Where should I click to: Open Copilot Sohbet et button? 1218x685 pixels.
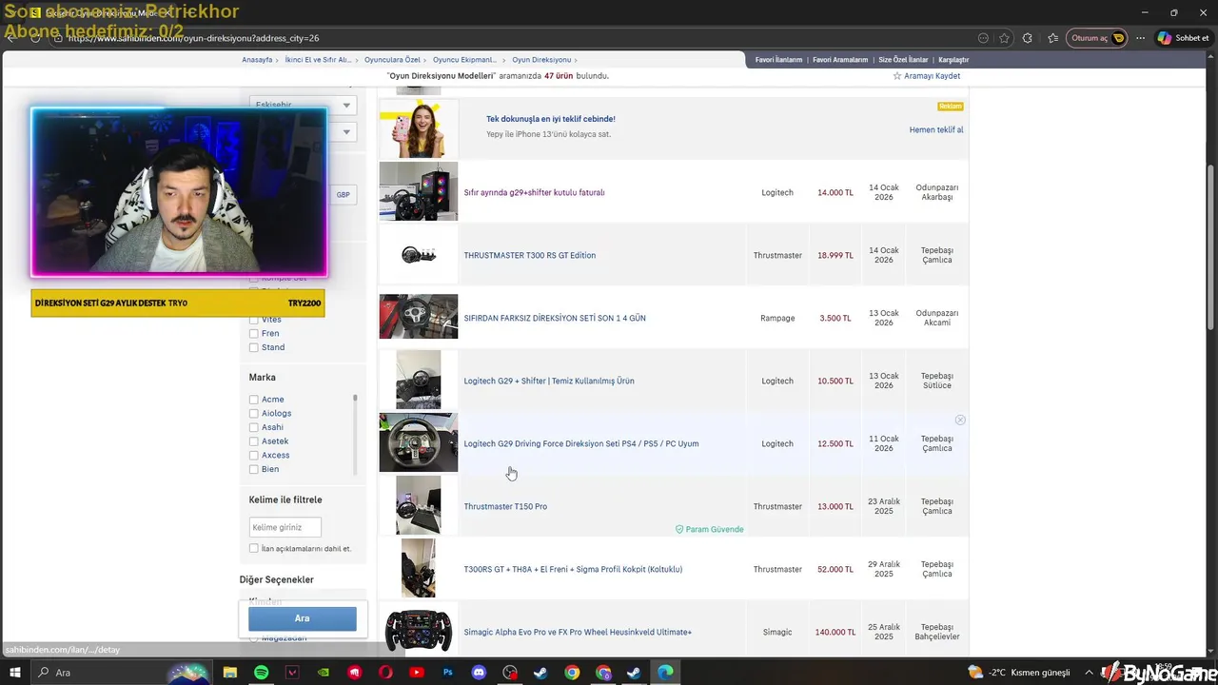click(1183, 38)
